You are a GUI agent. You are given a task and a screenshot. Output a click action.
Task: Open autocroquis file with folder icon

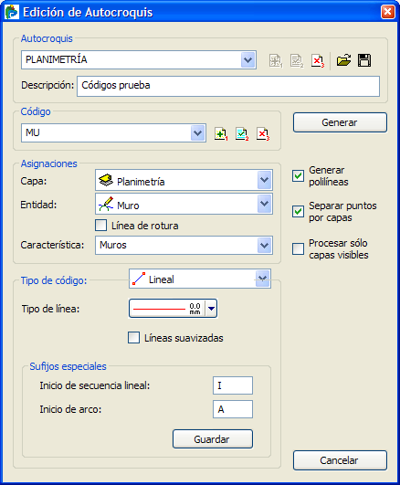(343, 60)
